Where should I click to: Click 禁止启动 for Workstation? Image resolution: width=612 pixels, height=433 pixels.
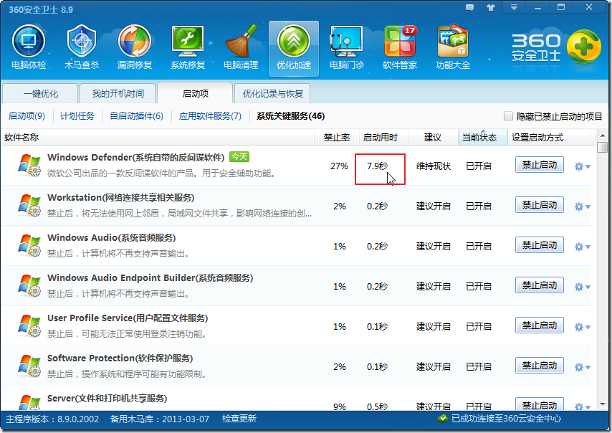click(540, 205)
